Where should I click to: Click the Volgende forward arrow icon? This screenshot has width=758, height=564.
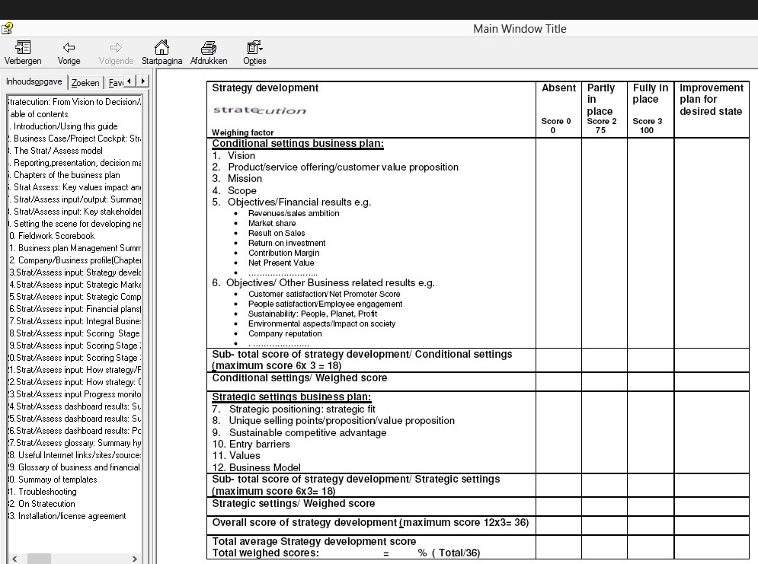click(x=116, y=49)
